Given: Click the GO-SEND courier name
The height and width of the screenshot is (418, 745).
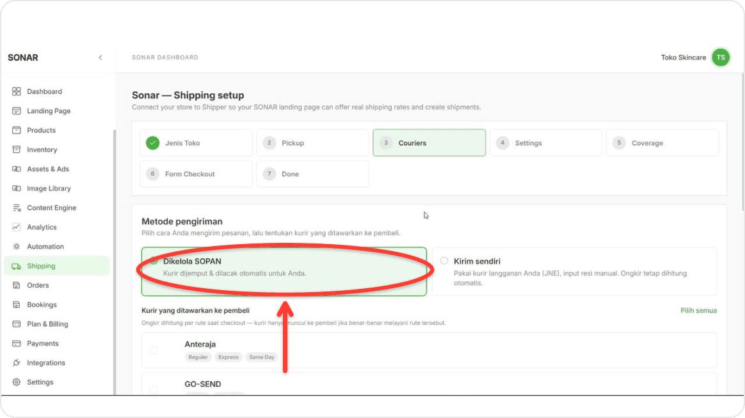Looking at the screenshot, I should click(203, 384).
